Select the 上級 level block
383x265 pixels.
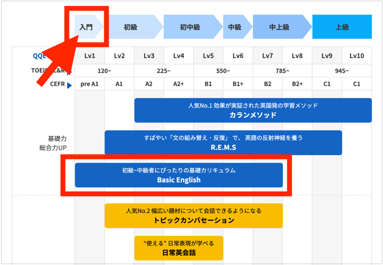[342, 27]
